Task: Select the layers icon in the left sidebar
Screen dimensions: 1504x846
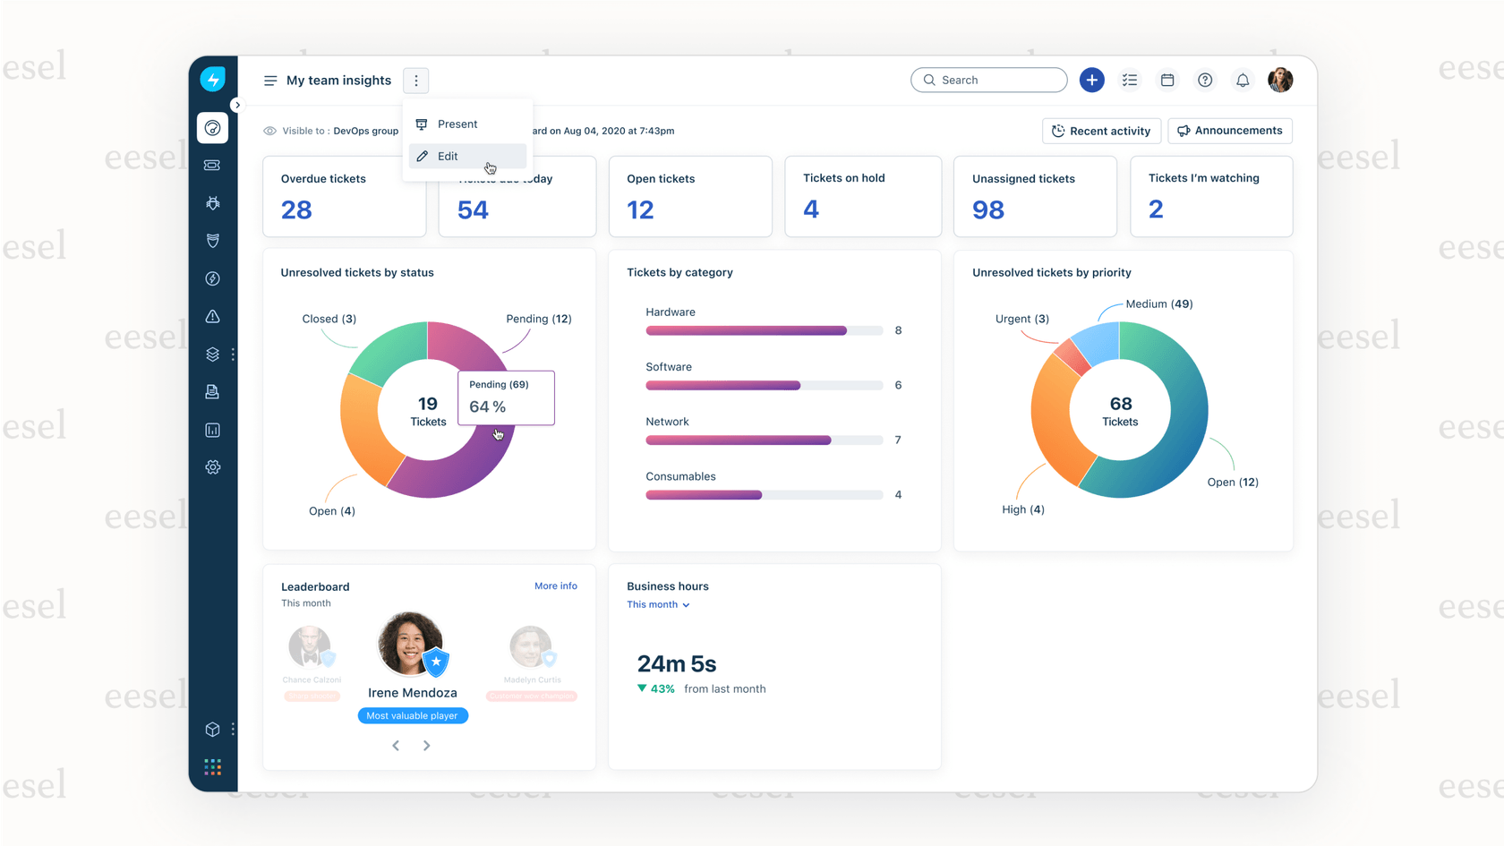Action: click(212, 354)
